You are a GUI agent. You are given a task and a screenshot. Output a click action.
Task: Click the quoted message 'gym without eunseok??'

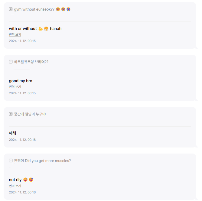coord(34,9)
